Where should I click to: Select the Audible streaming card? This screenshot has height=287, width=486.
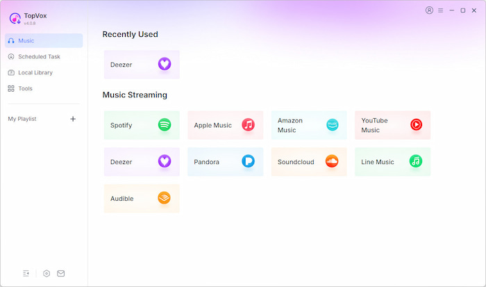pos(142,199)
